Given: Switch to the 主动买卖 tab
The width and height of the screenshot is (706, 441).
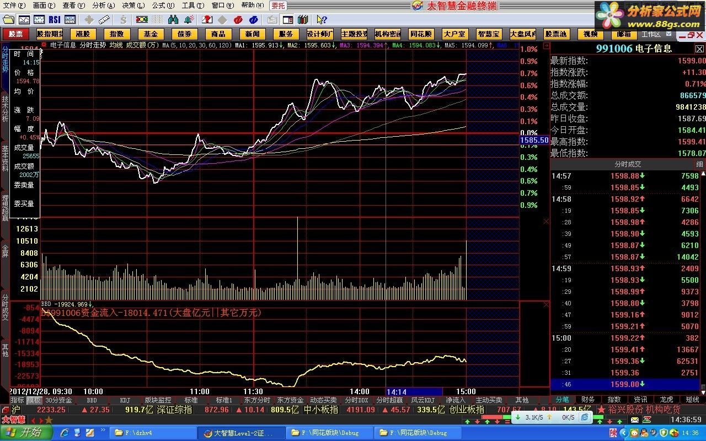Looking at the screenshot, I should pos(489,400).
